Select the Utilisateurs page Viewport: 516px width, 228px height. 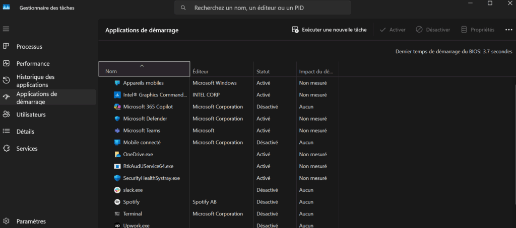tap(31, 115)
